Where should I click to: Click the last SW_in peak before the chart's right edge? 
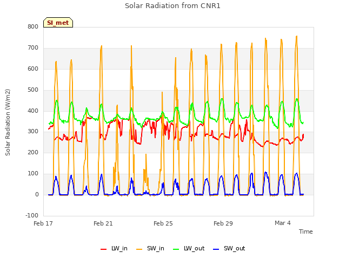pos(297,36)
